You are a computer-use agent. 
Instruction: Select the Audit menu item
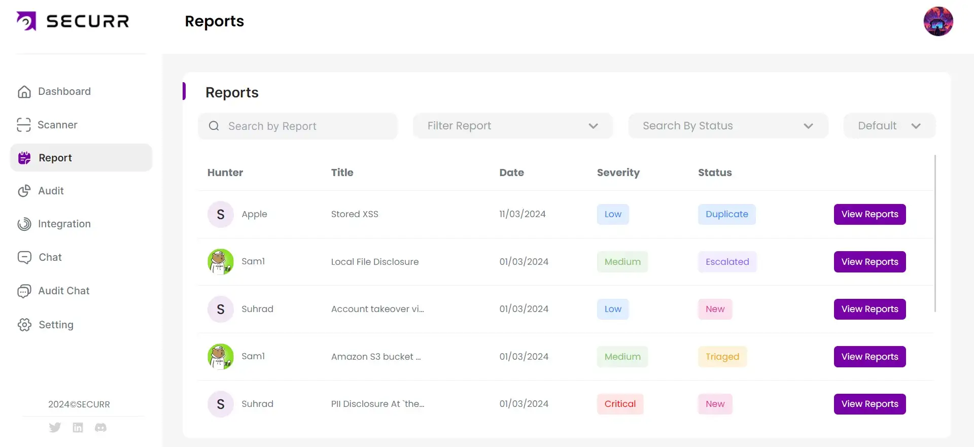[x=51, y=191]
